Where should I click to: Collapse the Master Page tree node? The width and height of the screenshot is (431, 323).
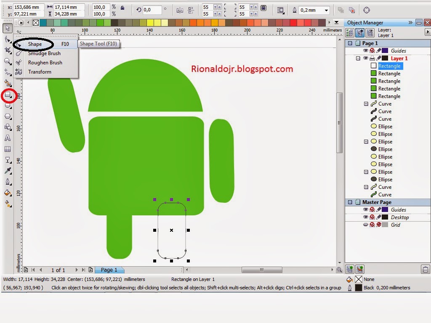point(350,202)
